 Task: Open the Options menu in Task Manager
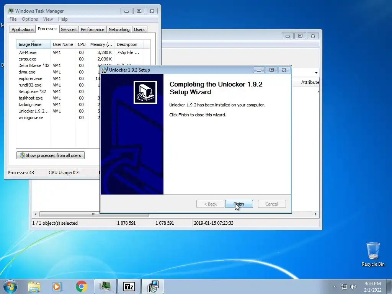pyautogui.click(x=30, y=19)
